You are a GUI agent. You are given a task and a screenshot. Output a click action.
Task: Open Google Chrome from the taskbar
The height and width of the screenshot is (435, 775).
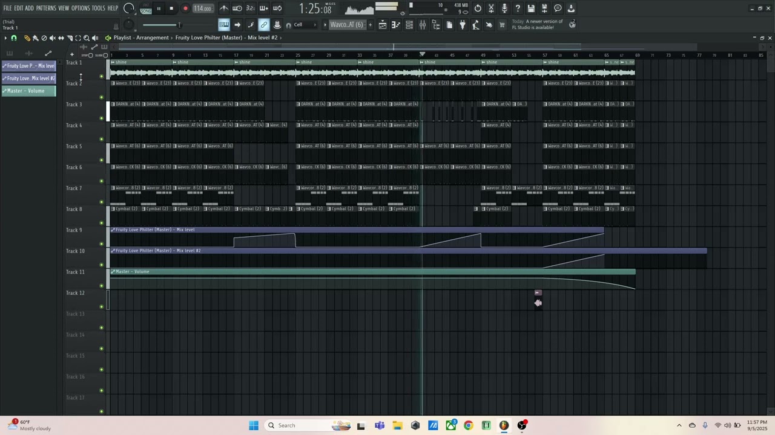point(468,425)
